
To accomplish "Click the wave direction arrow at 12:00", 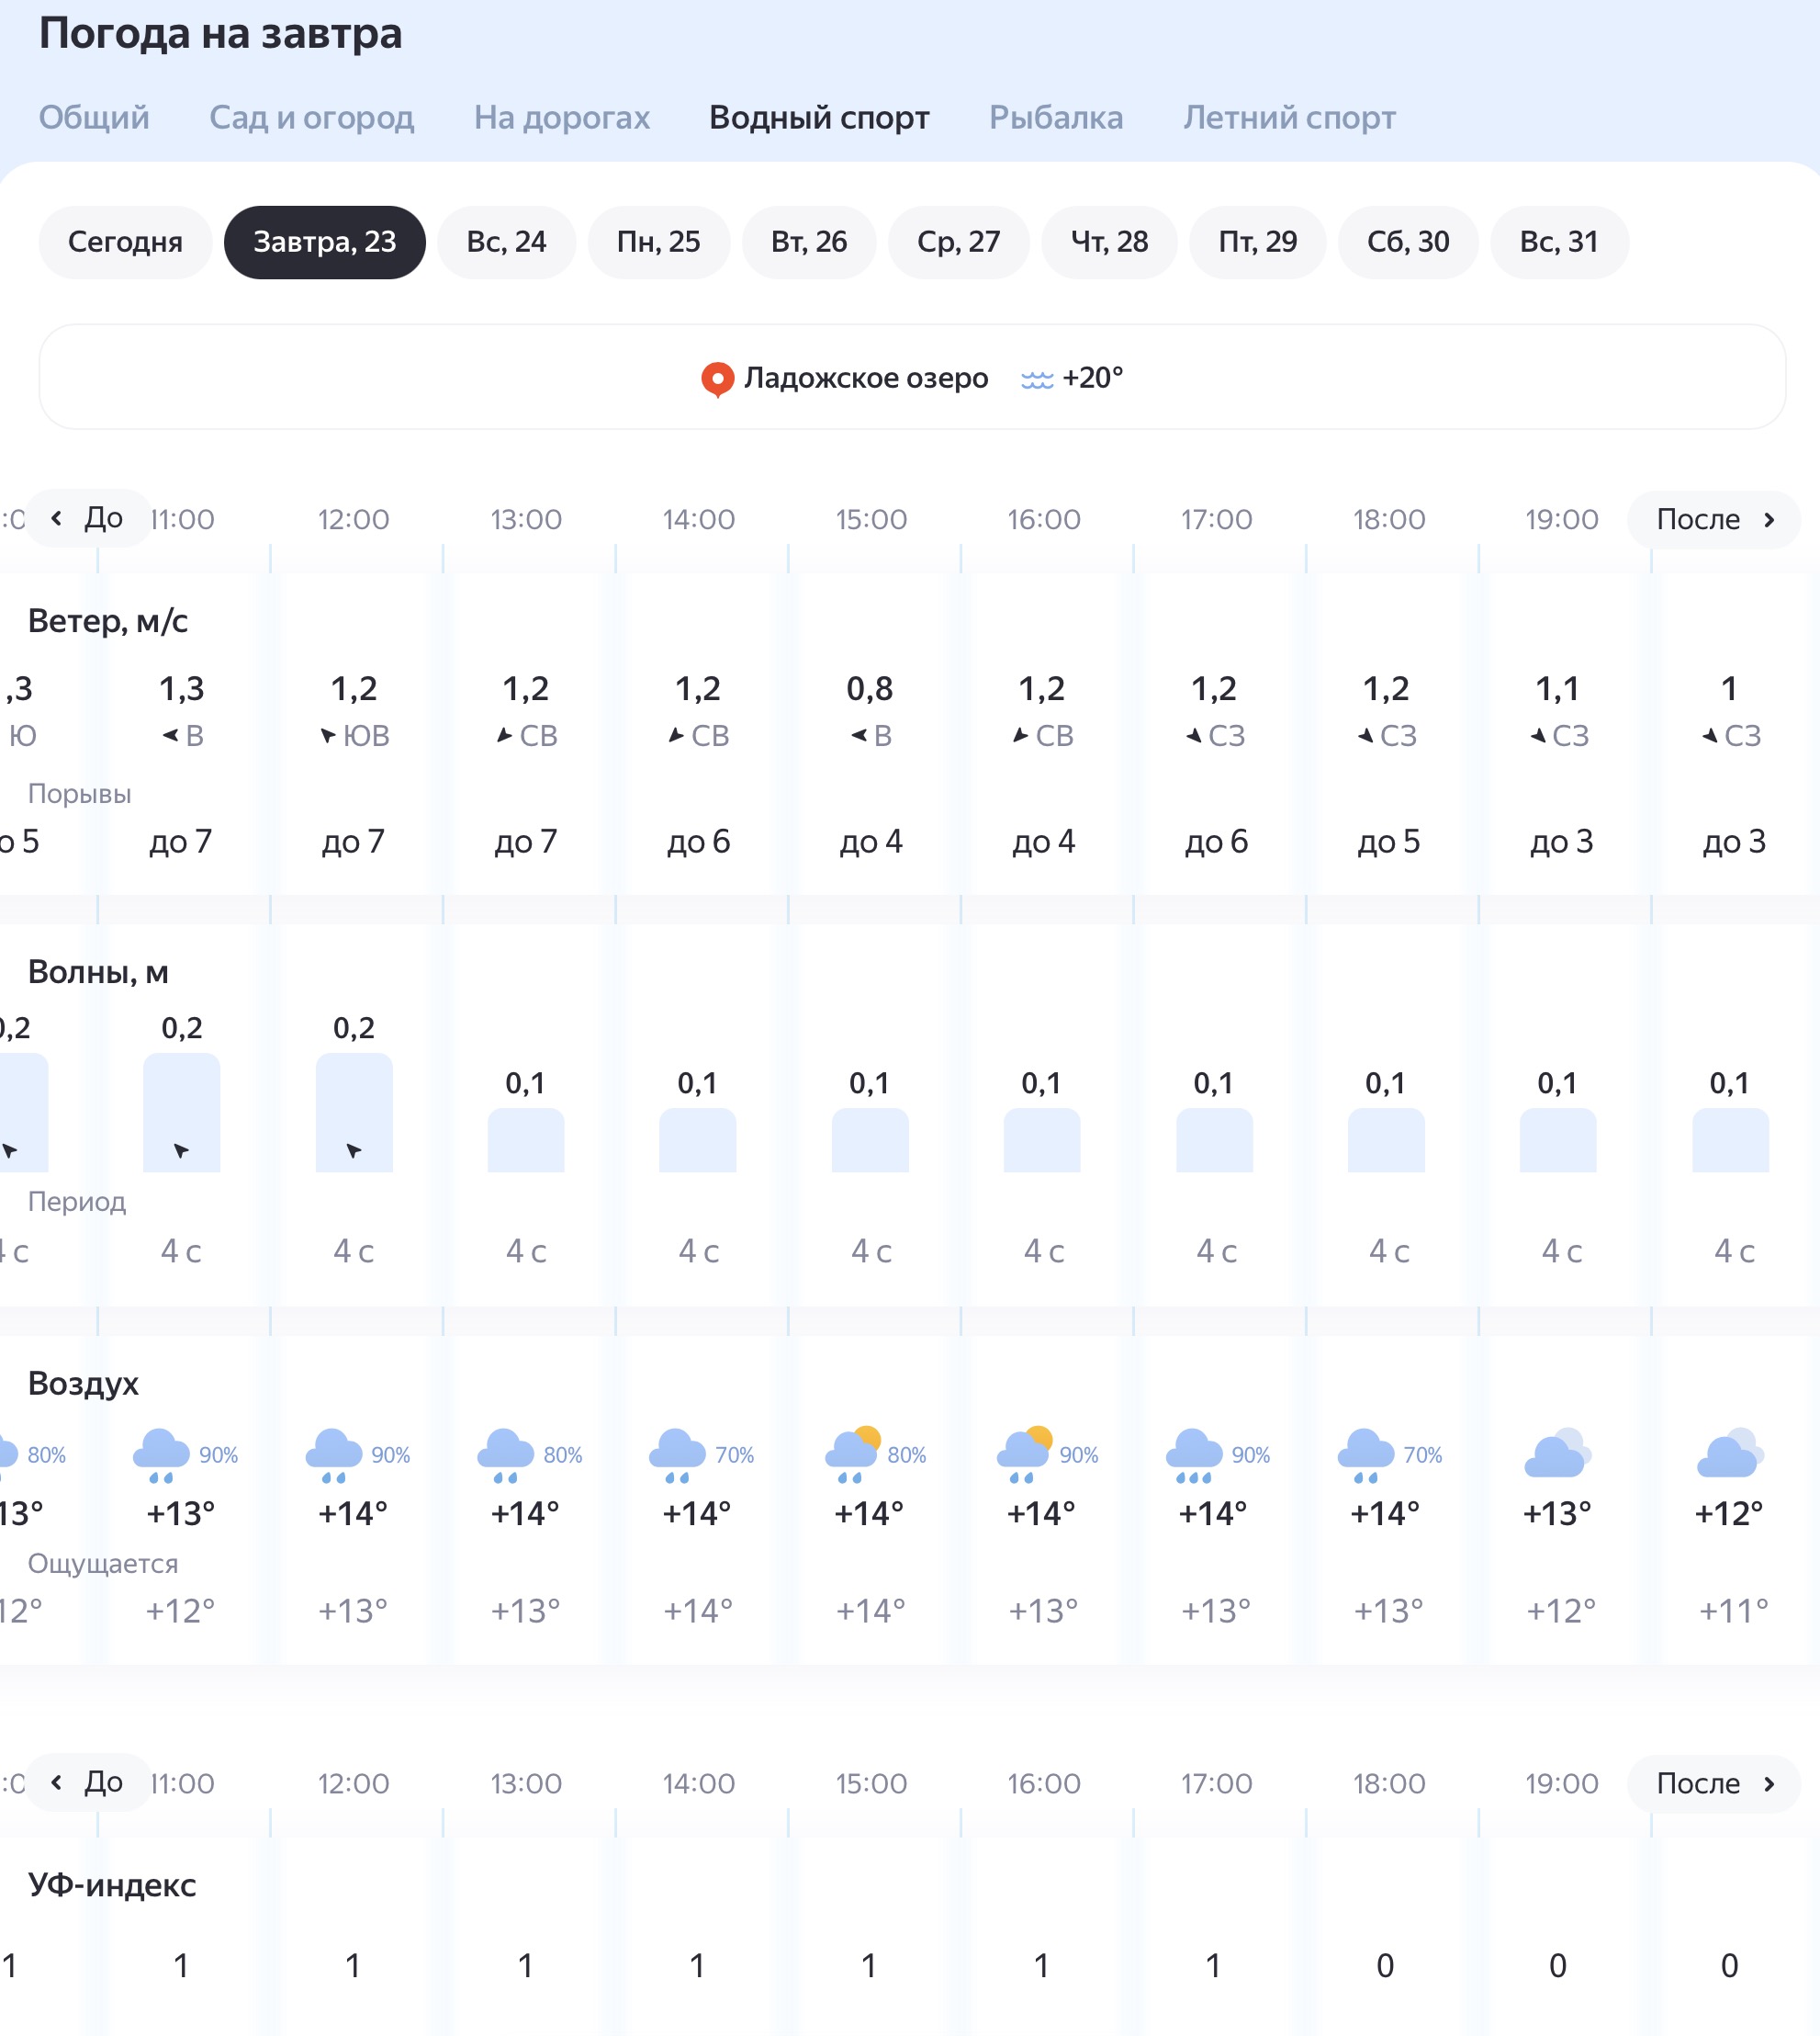I will click(x=354, y=1150).
